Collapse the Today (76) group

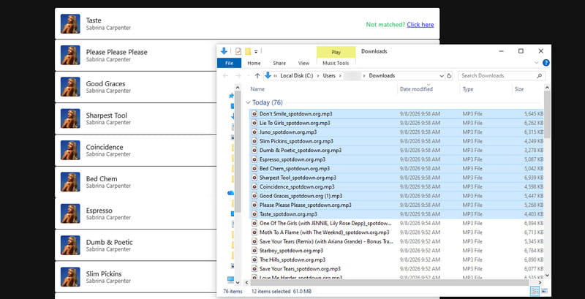click(x=248, y=102)
